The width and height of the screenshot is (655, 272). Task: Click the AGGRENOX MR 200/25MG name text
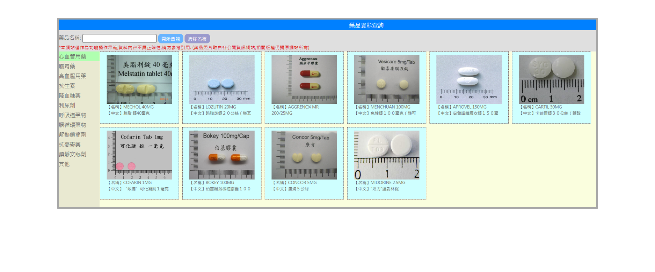[x=296, y=110]
